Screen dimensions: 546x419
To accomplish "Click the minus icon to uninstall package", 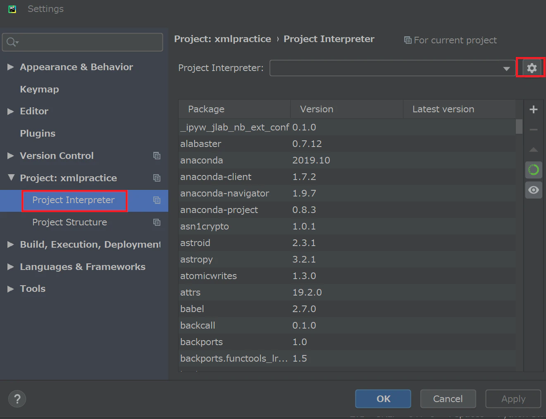I will (x=534, y=130).
